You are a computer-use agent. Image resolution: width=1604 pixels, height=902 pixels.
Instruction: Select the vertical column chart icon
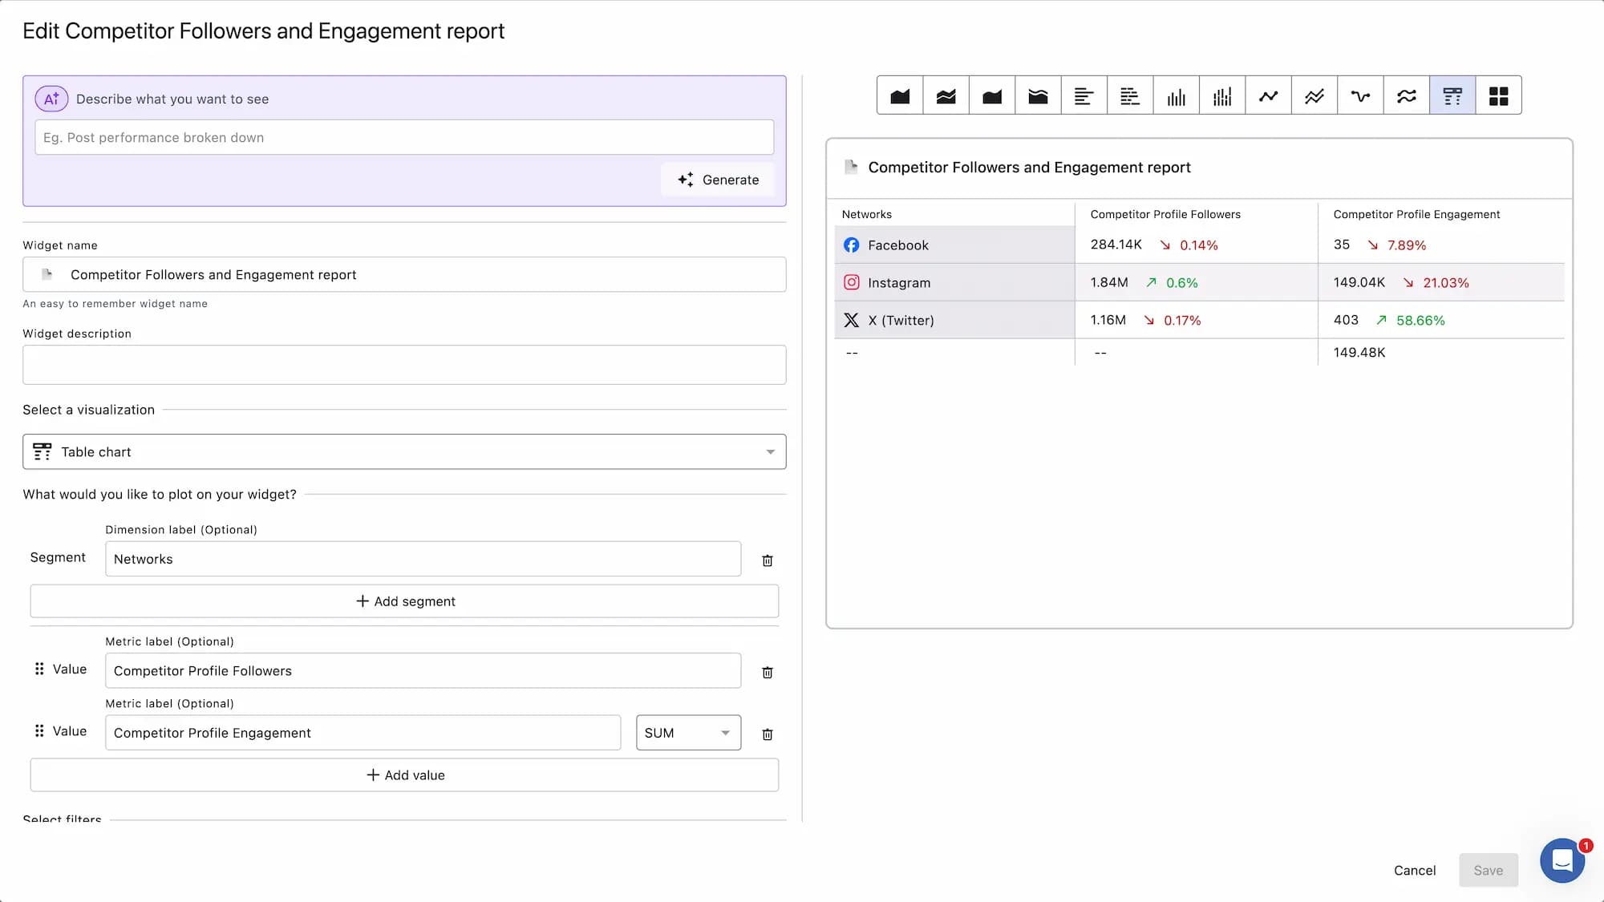click(x=1176, y=96)
